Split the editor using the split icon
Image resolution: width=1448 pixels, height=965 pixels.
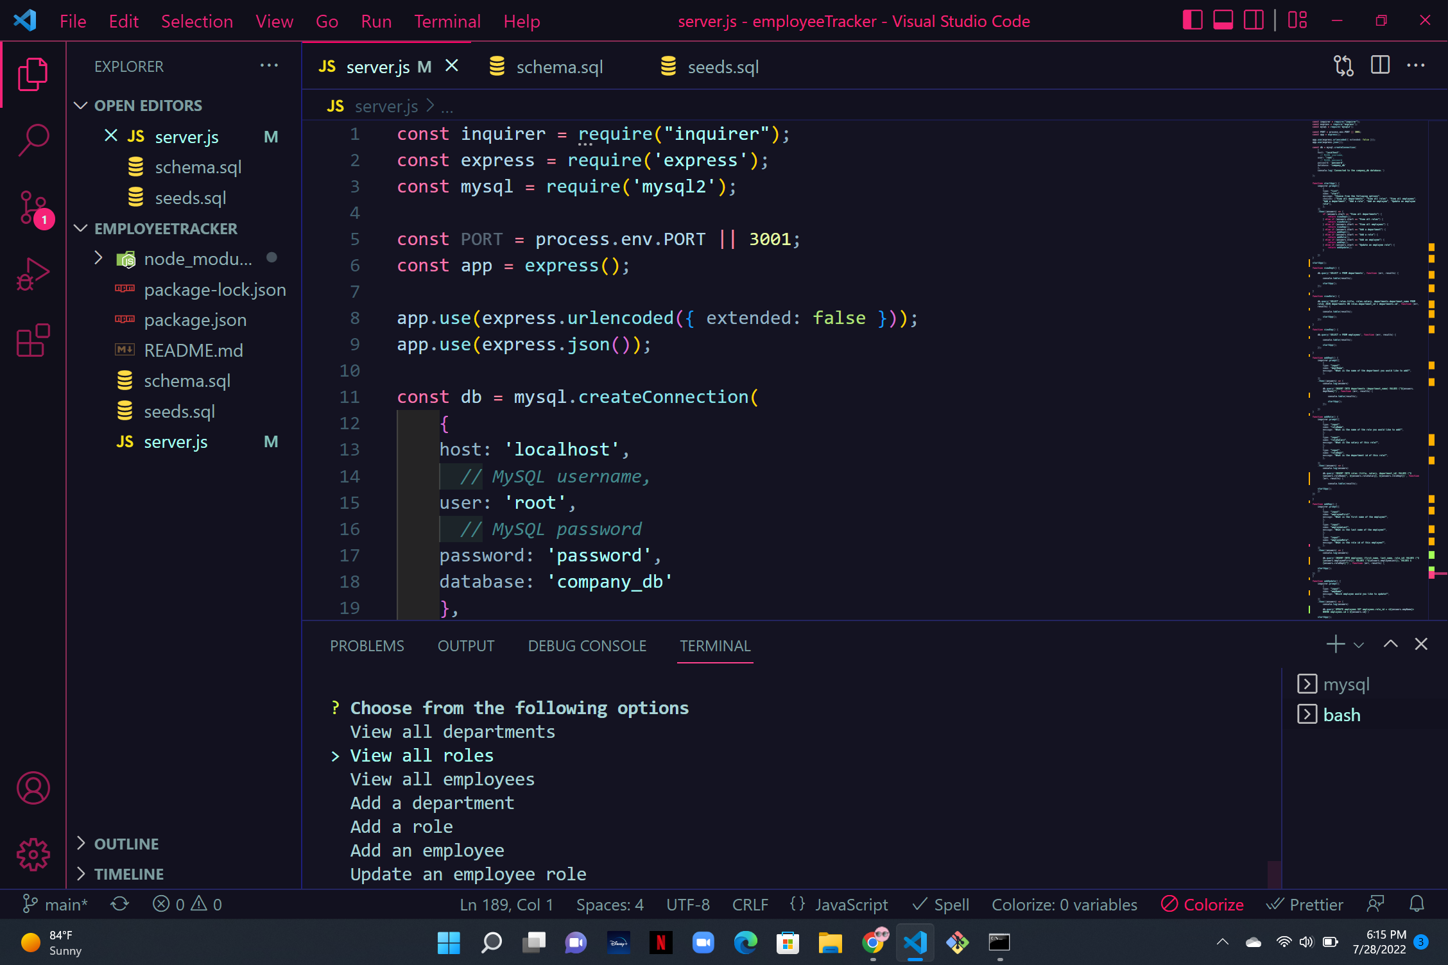pos(1379,65)
